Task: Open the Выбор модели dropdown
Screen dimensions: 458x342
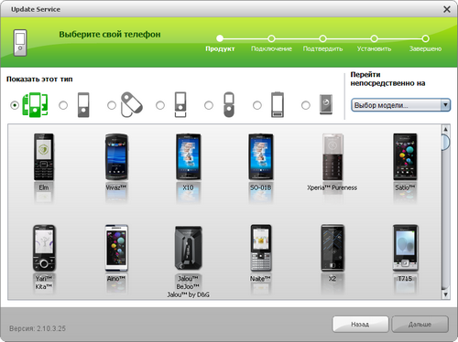Action: point(400,105)
